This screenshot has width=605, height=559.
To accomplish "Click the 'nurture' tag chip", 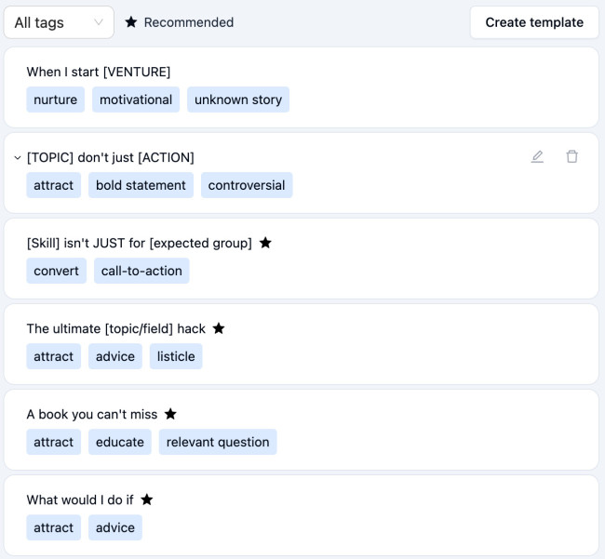I will point(56,100).
